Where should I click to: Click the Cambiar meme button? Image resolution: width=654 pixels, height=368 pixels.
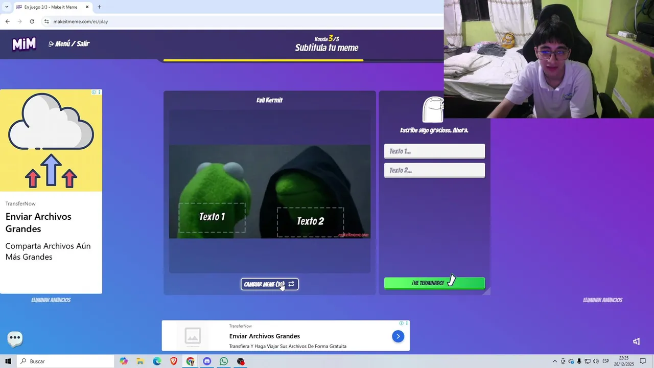pyautogui.click(x=269, y=284)
